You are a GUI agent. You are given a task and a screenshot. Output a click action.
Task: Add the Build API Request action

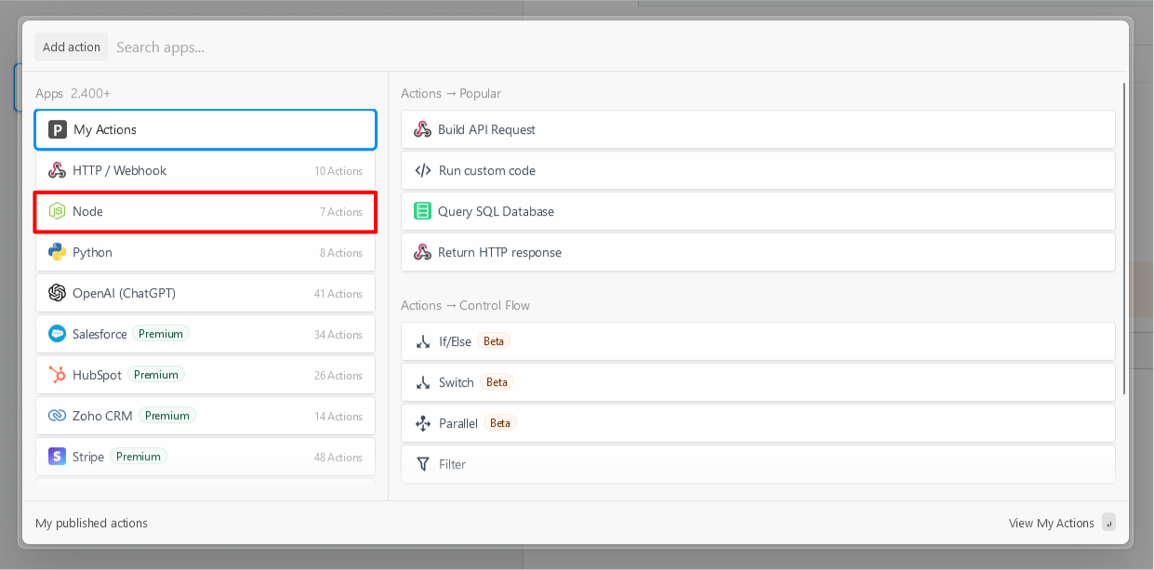(758, 129)
